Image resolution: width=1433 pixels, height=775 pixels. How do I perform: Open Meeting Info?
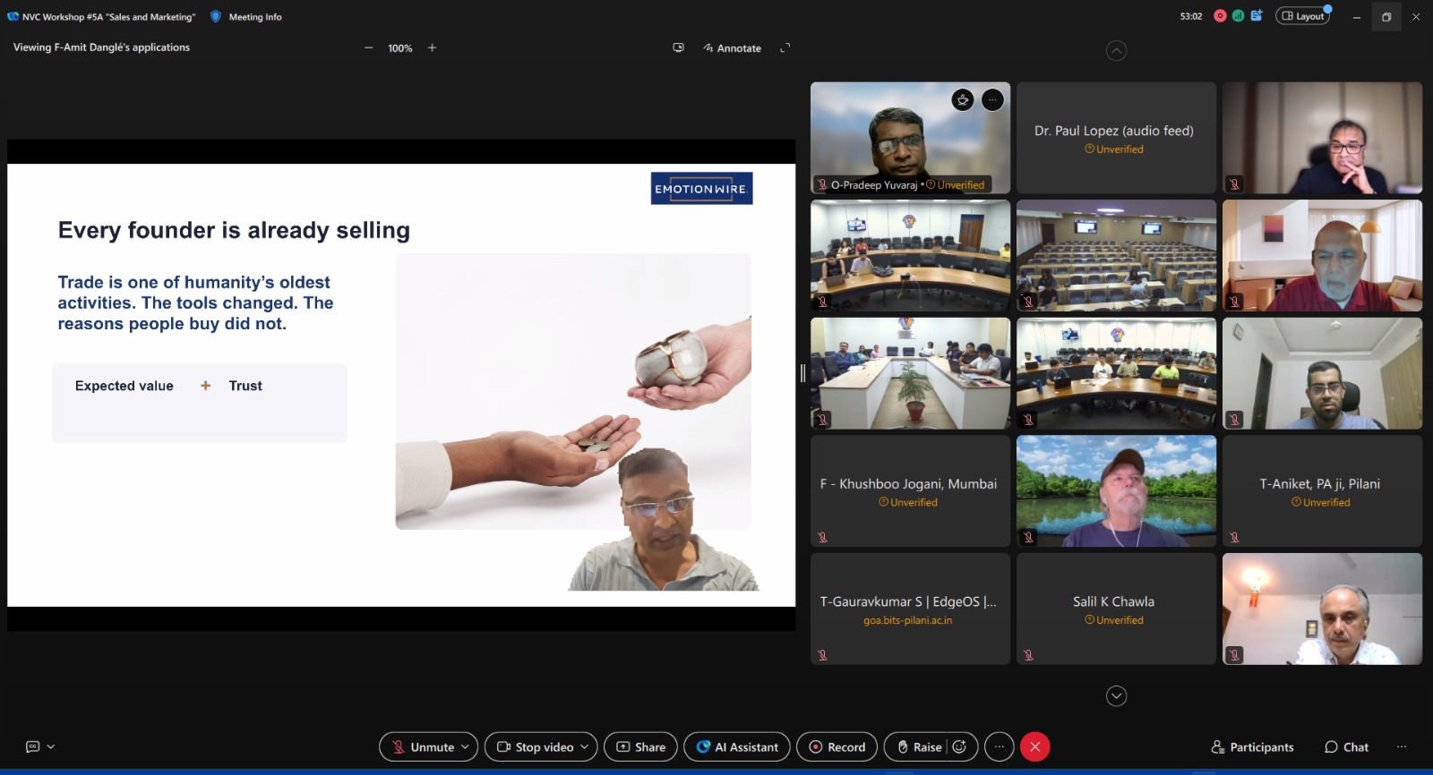pos(246,17)
